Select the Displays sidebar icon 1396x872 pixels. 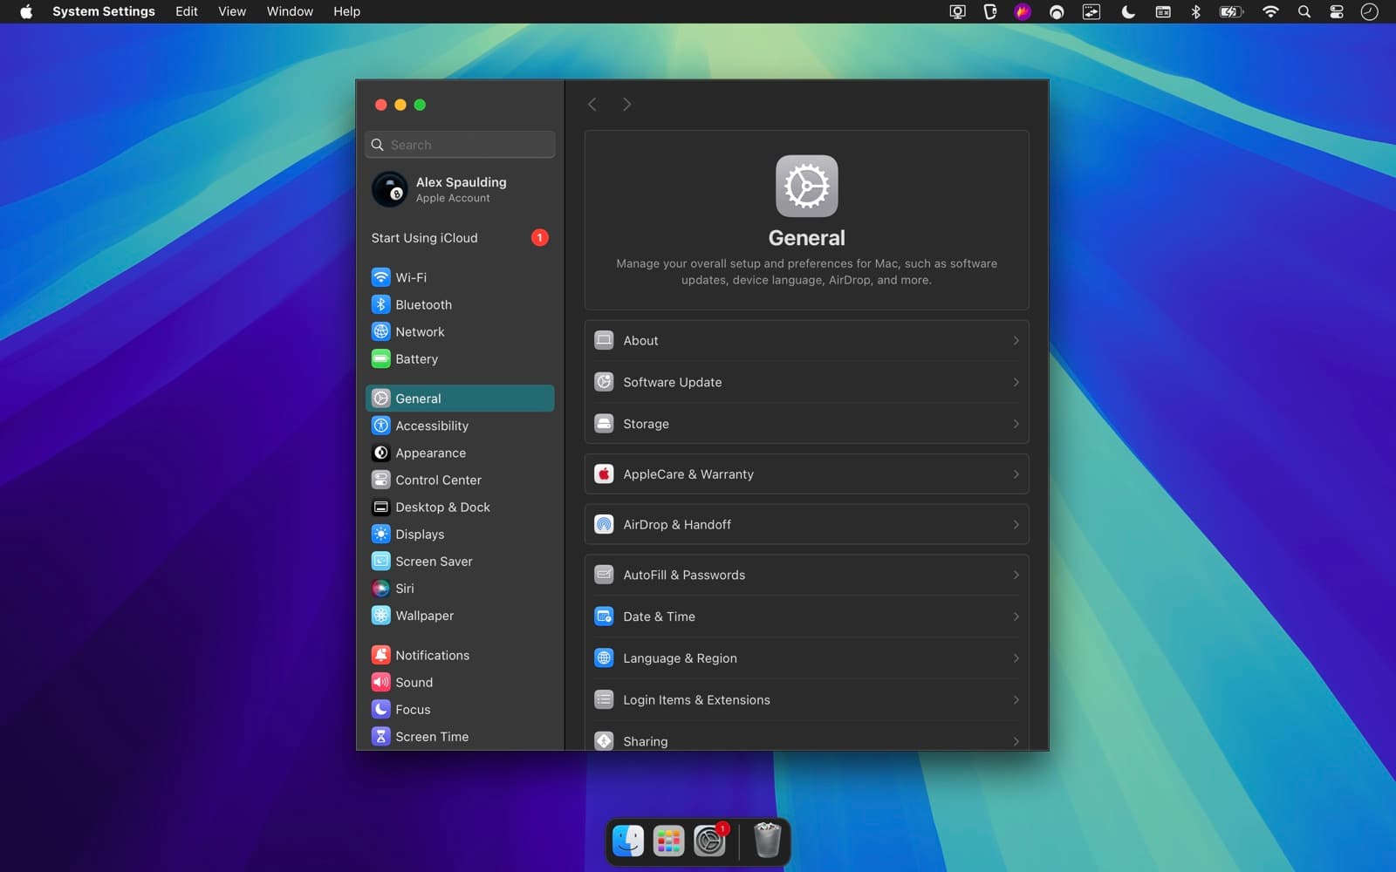[380, 534]
